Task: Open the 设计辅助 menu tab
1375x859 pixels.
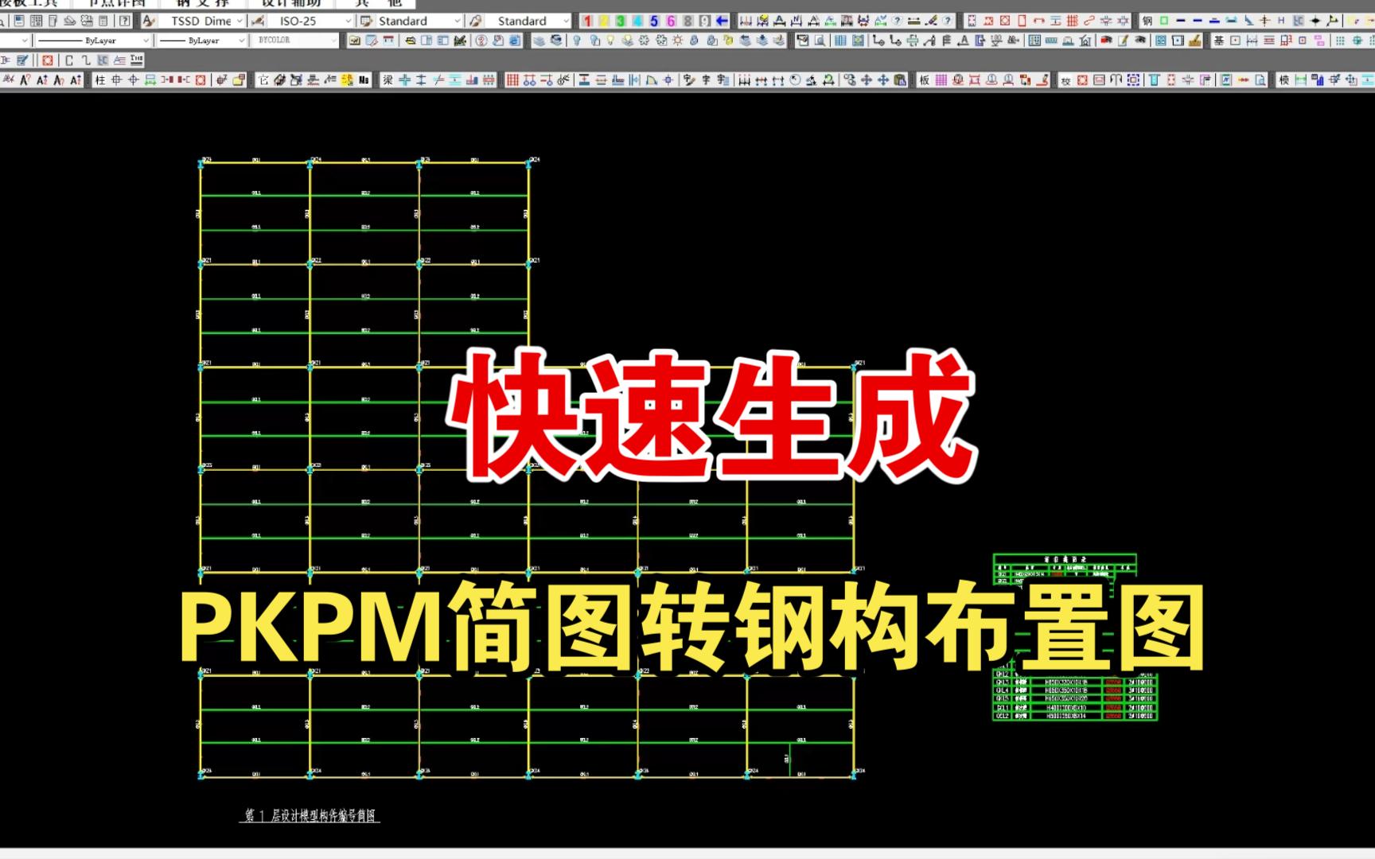Action: 290,3
